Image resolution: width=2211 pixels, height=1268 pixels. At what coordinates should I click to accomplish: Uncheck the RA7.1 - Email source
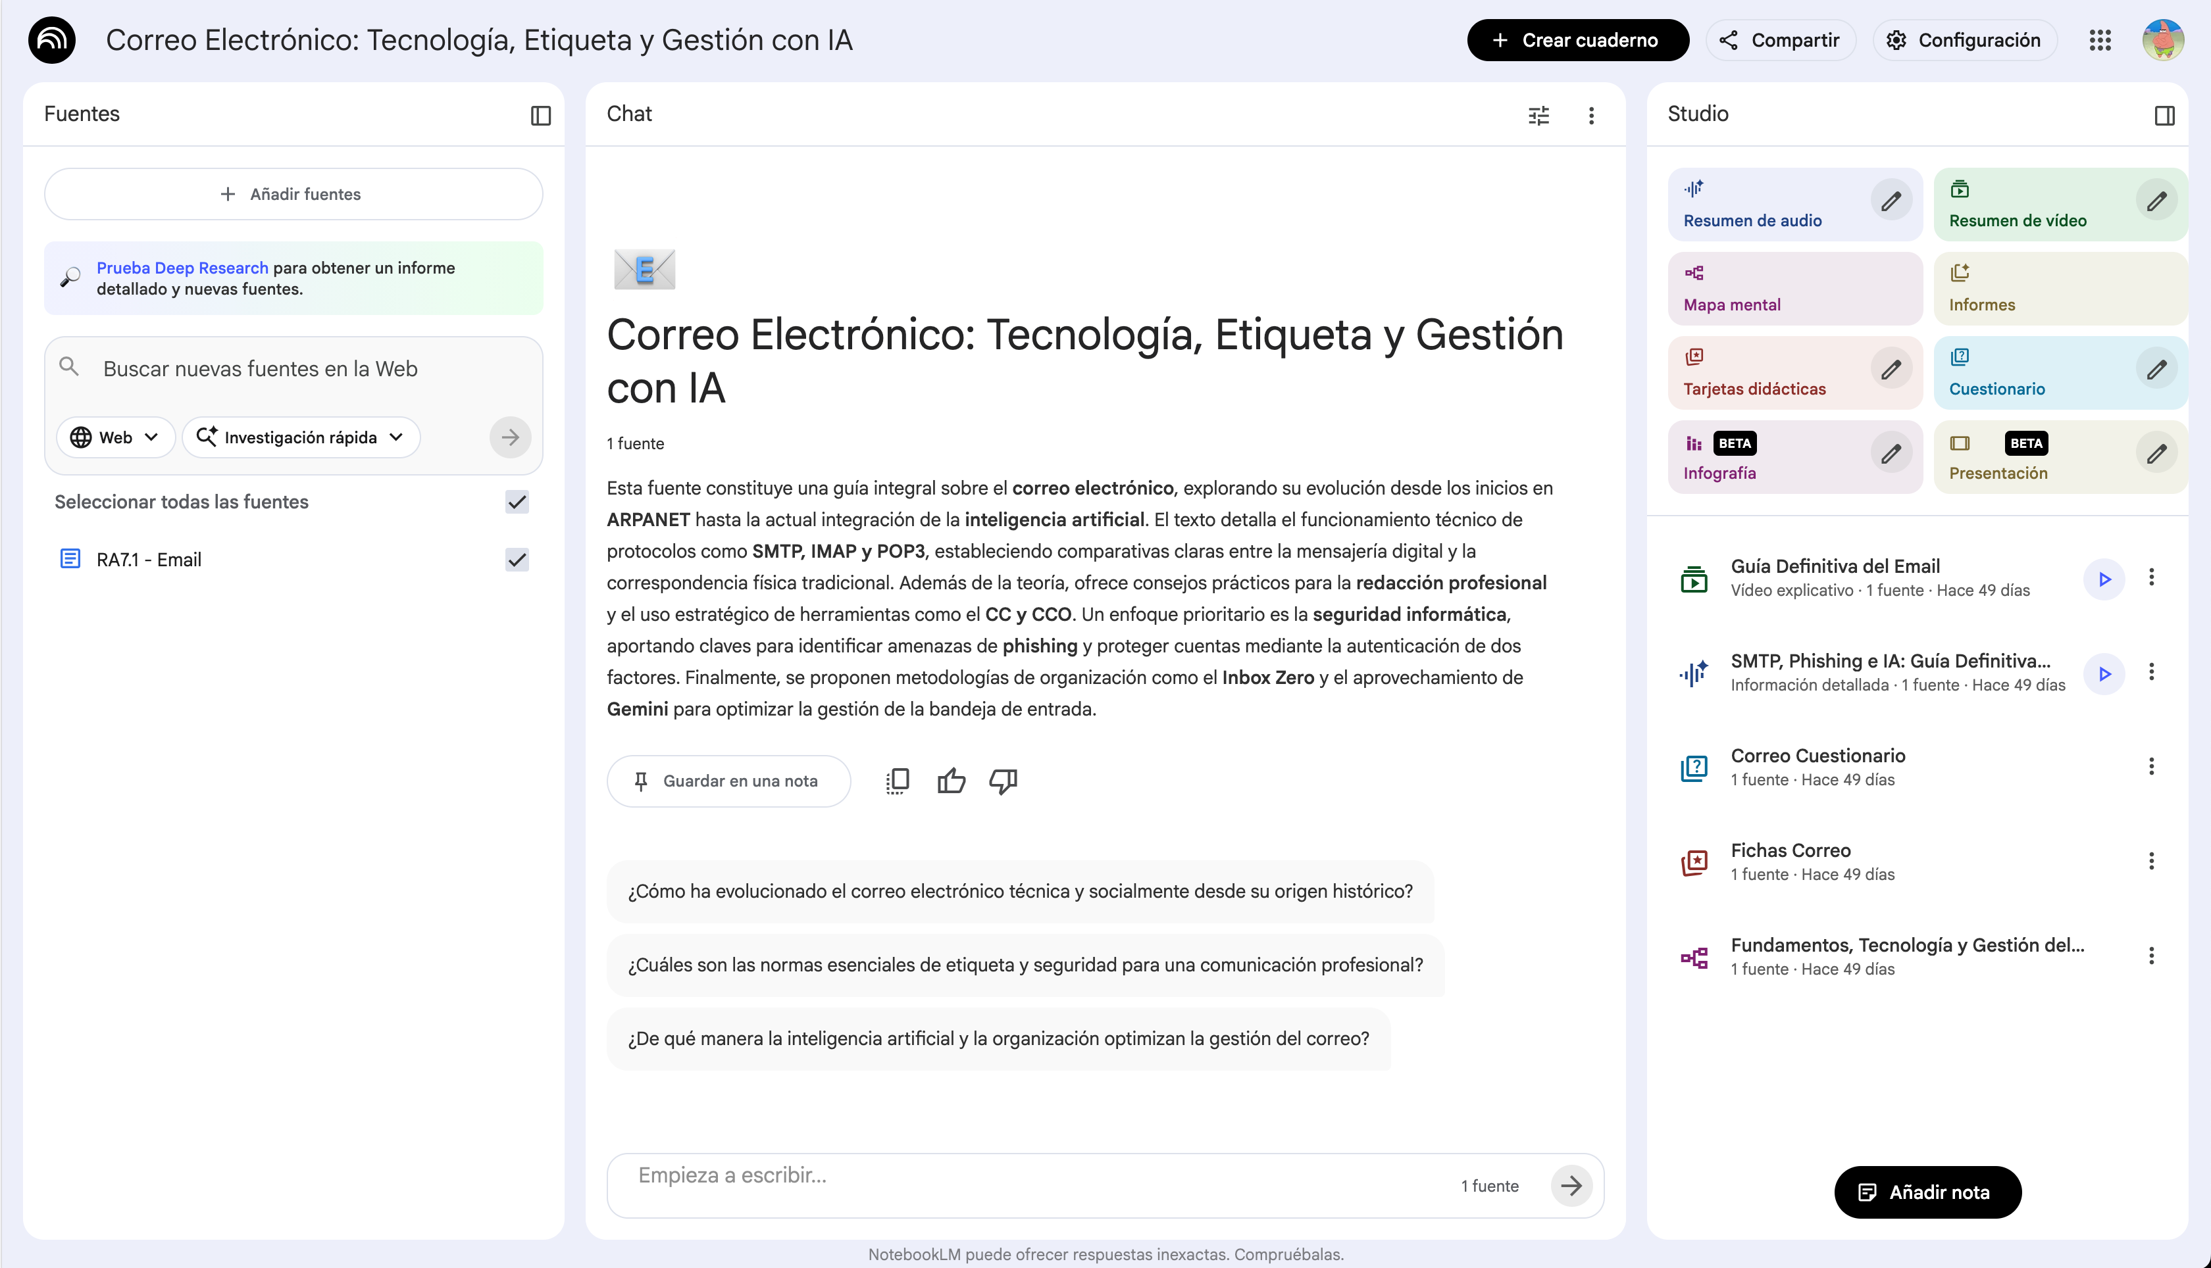click(517, 560)
